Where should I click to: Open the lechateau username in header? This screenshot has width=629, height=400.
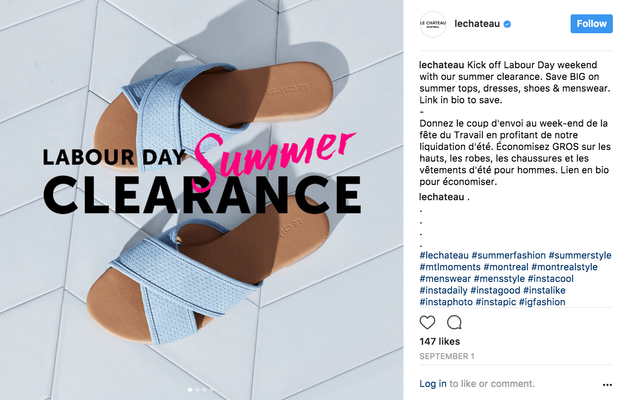477,24
